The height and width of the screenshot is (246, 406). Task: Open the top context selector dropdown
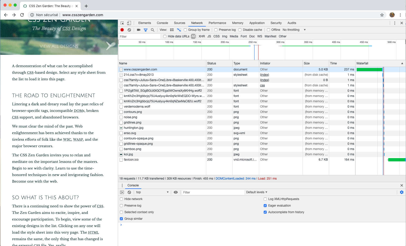[152, 192]
